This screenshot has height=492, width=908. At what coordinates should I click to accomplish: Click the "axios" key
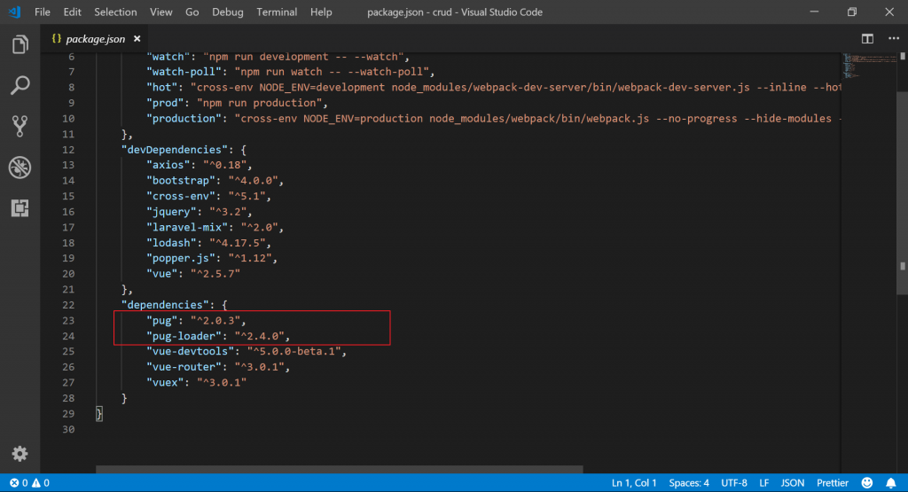coord(168,165)
